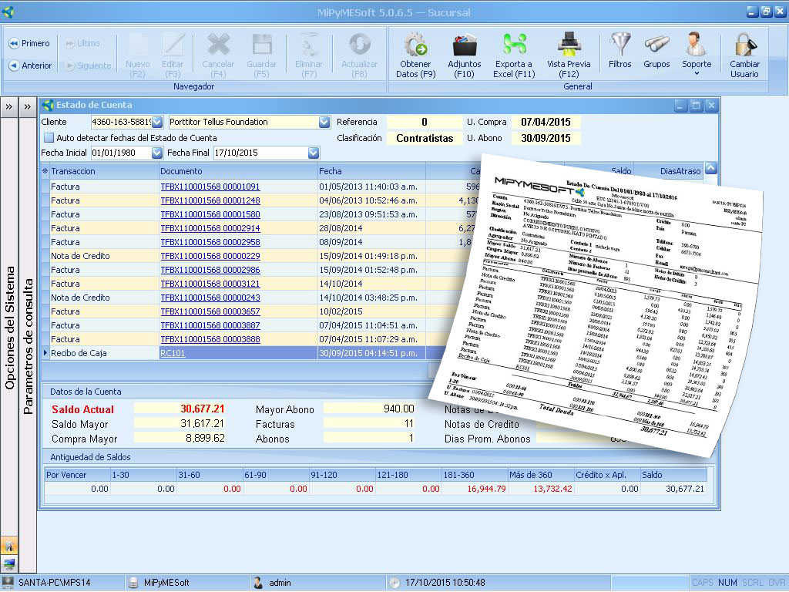Click SANTA-PC\MPS14 computer icon in status bar
Viewport: 789px width, 592px height.
pyautogui.click(x=8, y=583)
